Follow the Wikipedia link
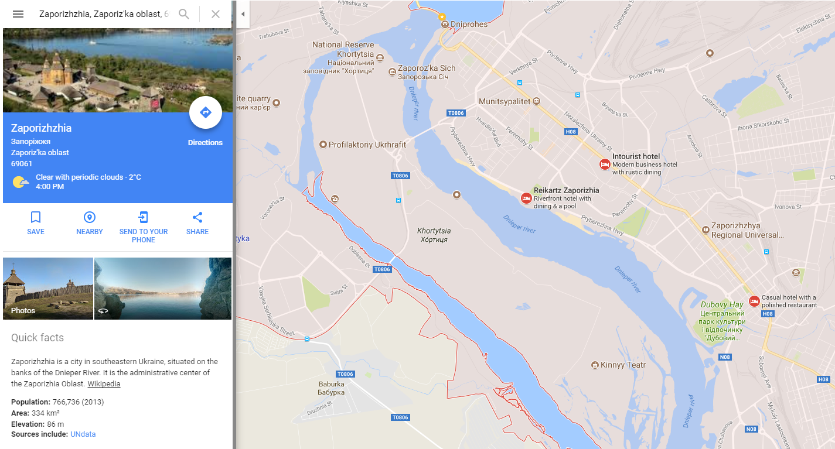This screenshot has width=835, height=449. (x=104, y=384)
